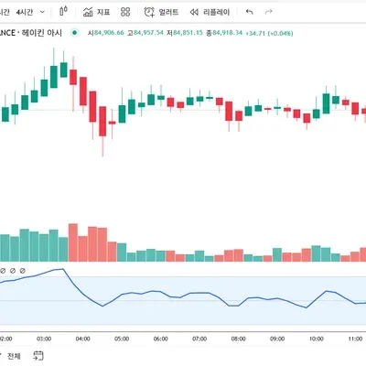Click the 헤이킨 아시 symbol title
Viewport: 366px width, 366px height.
point(42,33)
